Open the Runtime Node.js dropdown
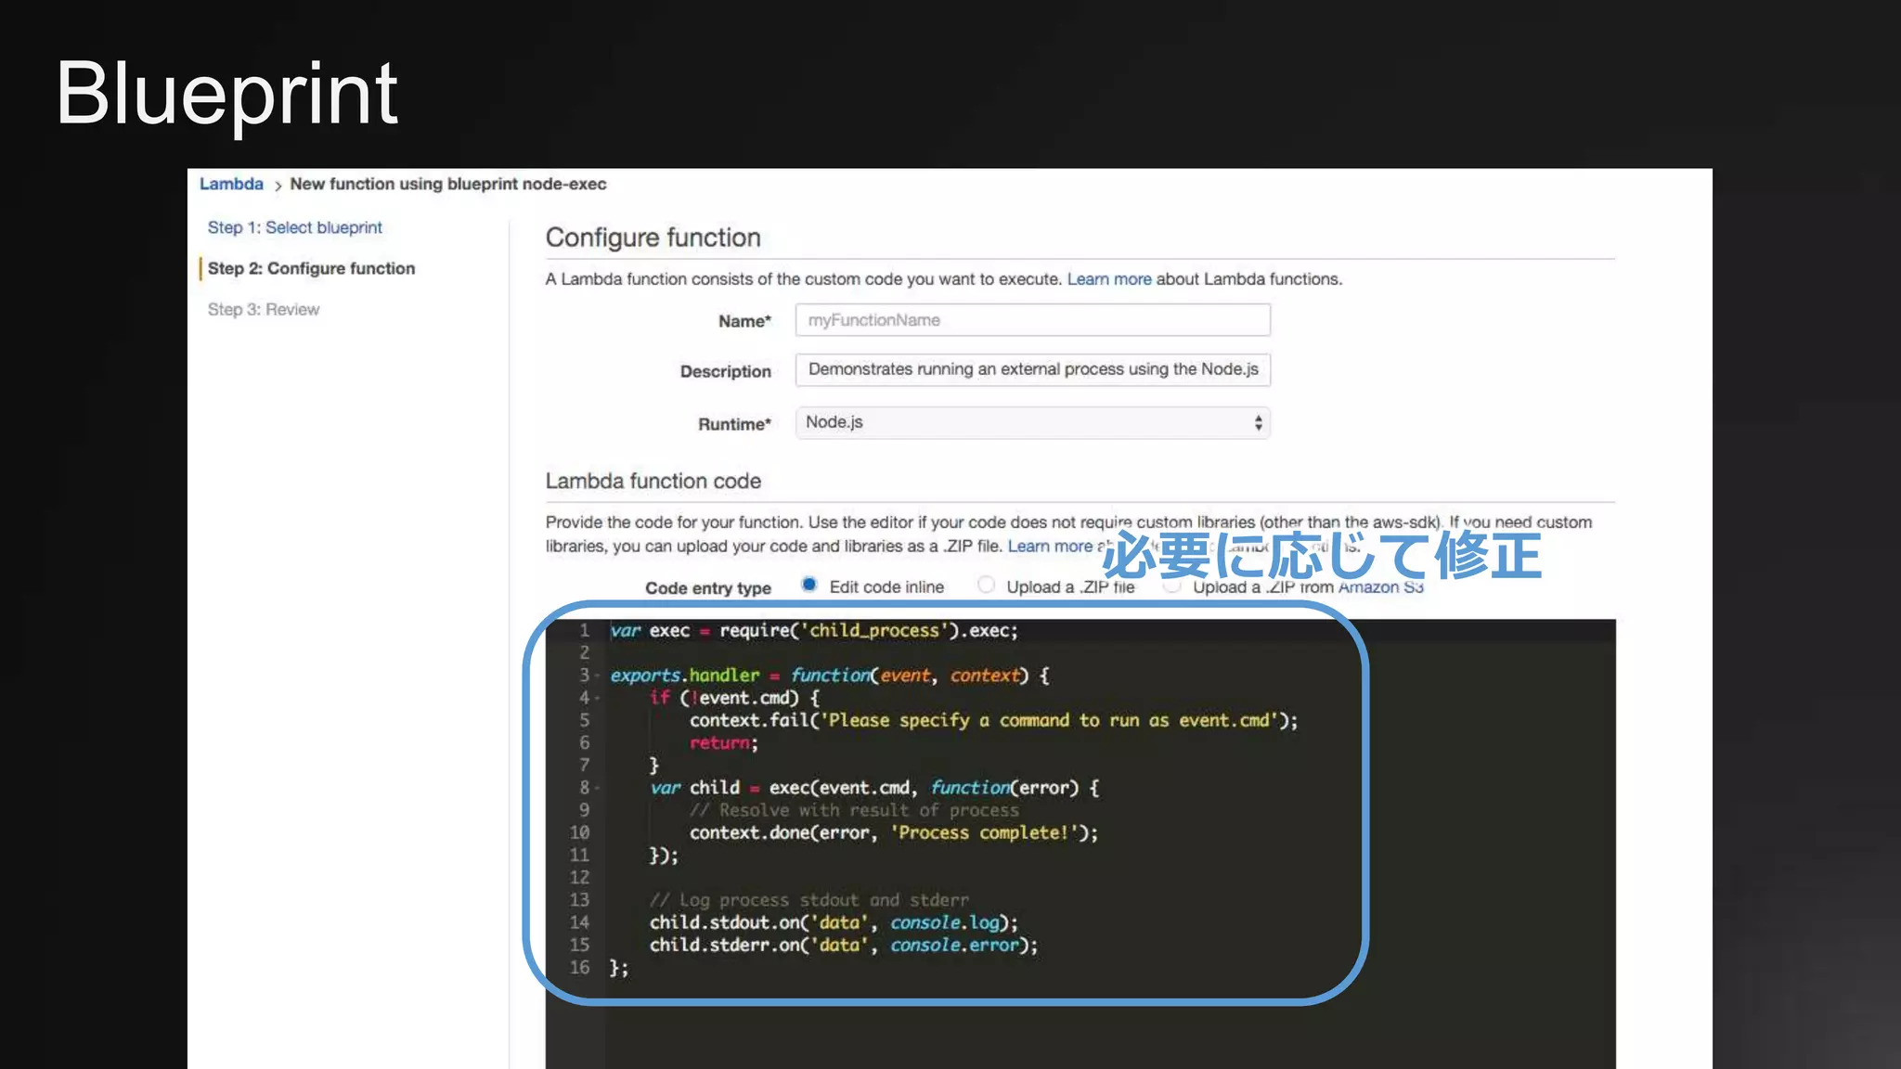Screen dimensions: 1901x1069 click(x=1032, y=422)
